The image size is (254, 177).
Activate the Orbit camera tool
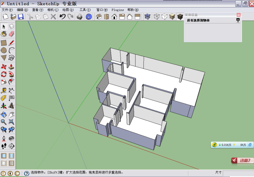[x=4, y=114]
